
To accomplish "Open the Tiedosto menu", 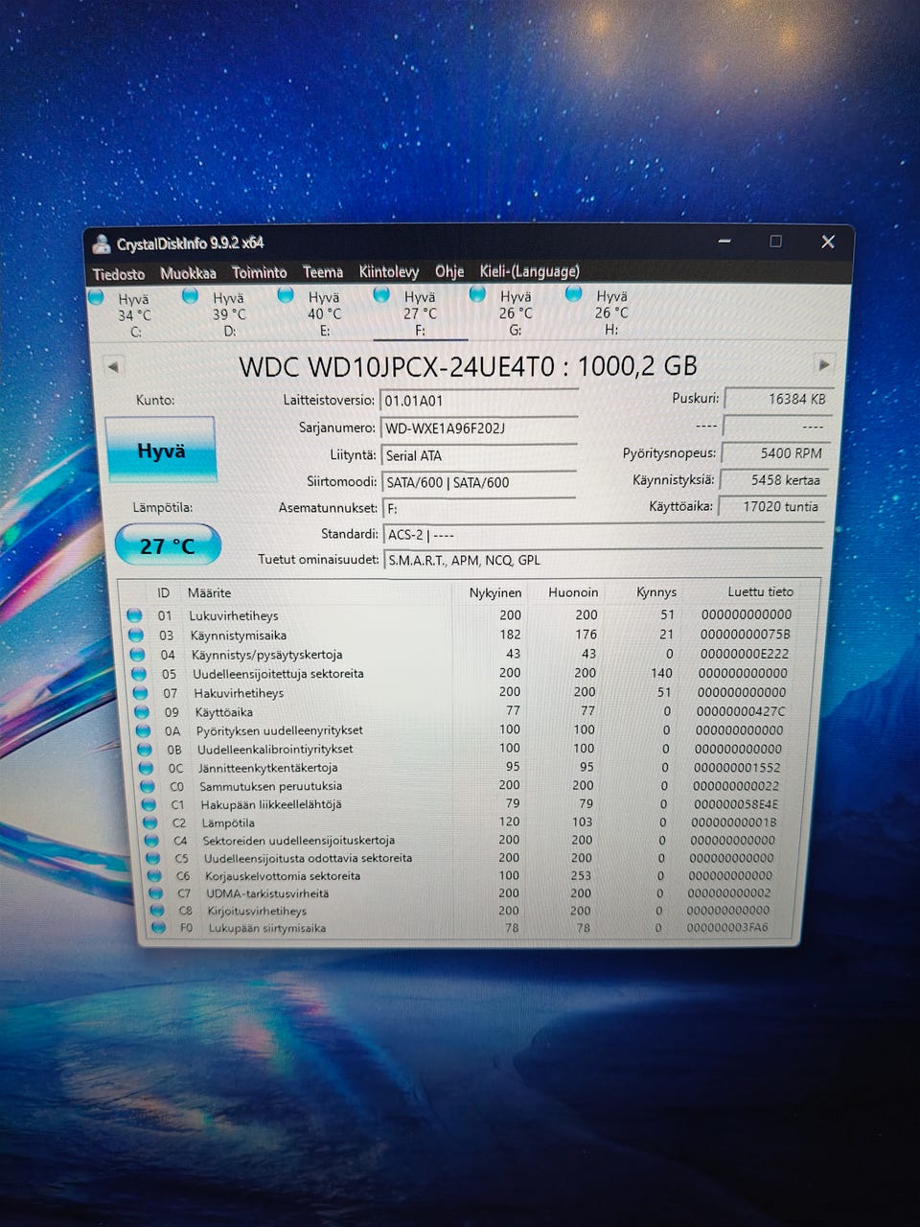I will point(119,274).
